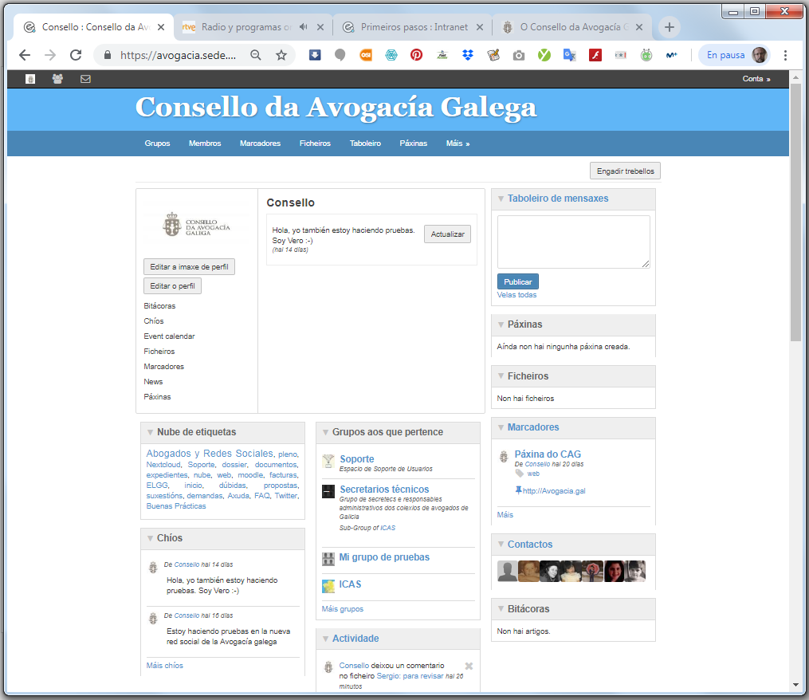Viewport: 809px width, 700px height.
Task: Click the Dropbox extension icon
Action: click(467, 55)
